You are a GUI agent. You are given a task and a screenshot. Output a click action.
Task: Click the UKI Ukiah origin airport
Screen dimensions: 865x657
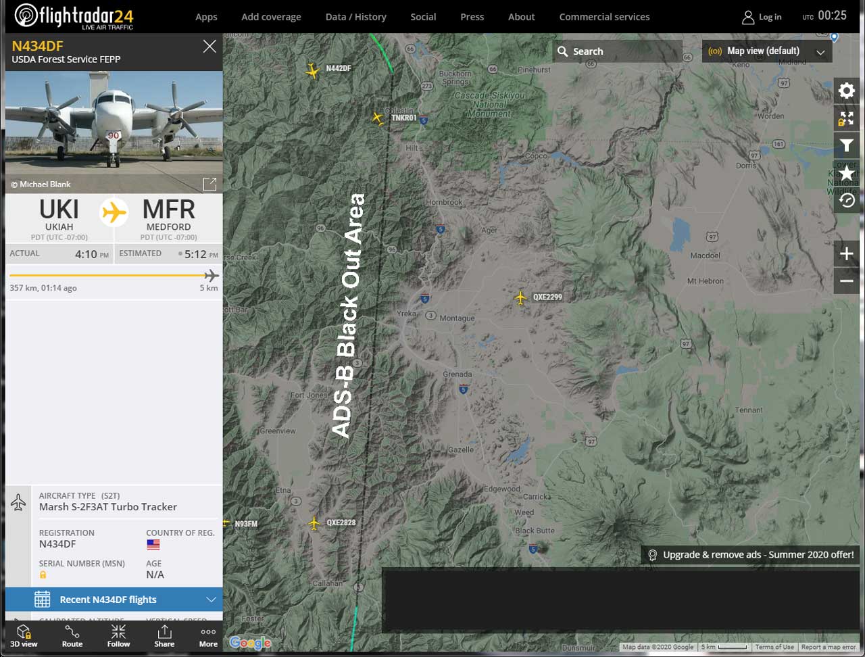(x=59, y=218)
